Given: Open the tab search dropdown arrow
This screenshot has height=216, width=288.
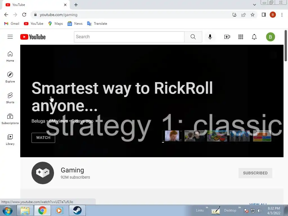Looking at the screenshot, I should 254,5.
